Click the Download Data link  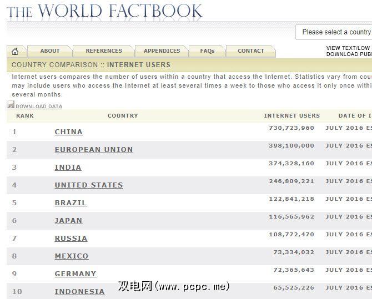[x=39, y=107]
